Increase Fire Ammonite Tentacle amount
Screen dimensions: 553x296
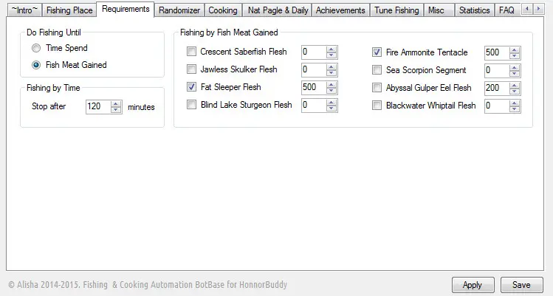[x=514, y=50]
